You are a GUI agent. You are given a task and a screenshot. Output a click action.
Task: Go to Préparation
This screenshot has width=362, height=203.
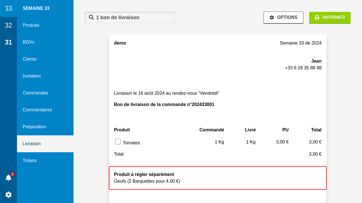coord(34,127)
